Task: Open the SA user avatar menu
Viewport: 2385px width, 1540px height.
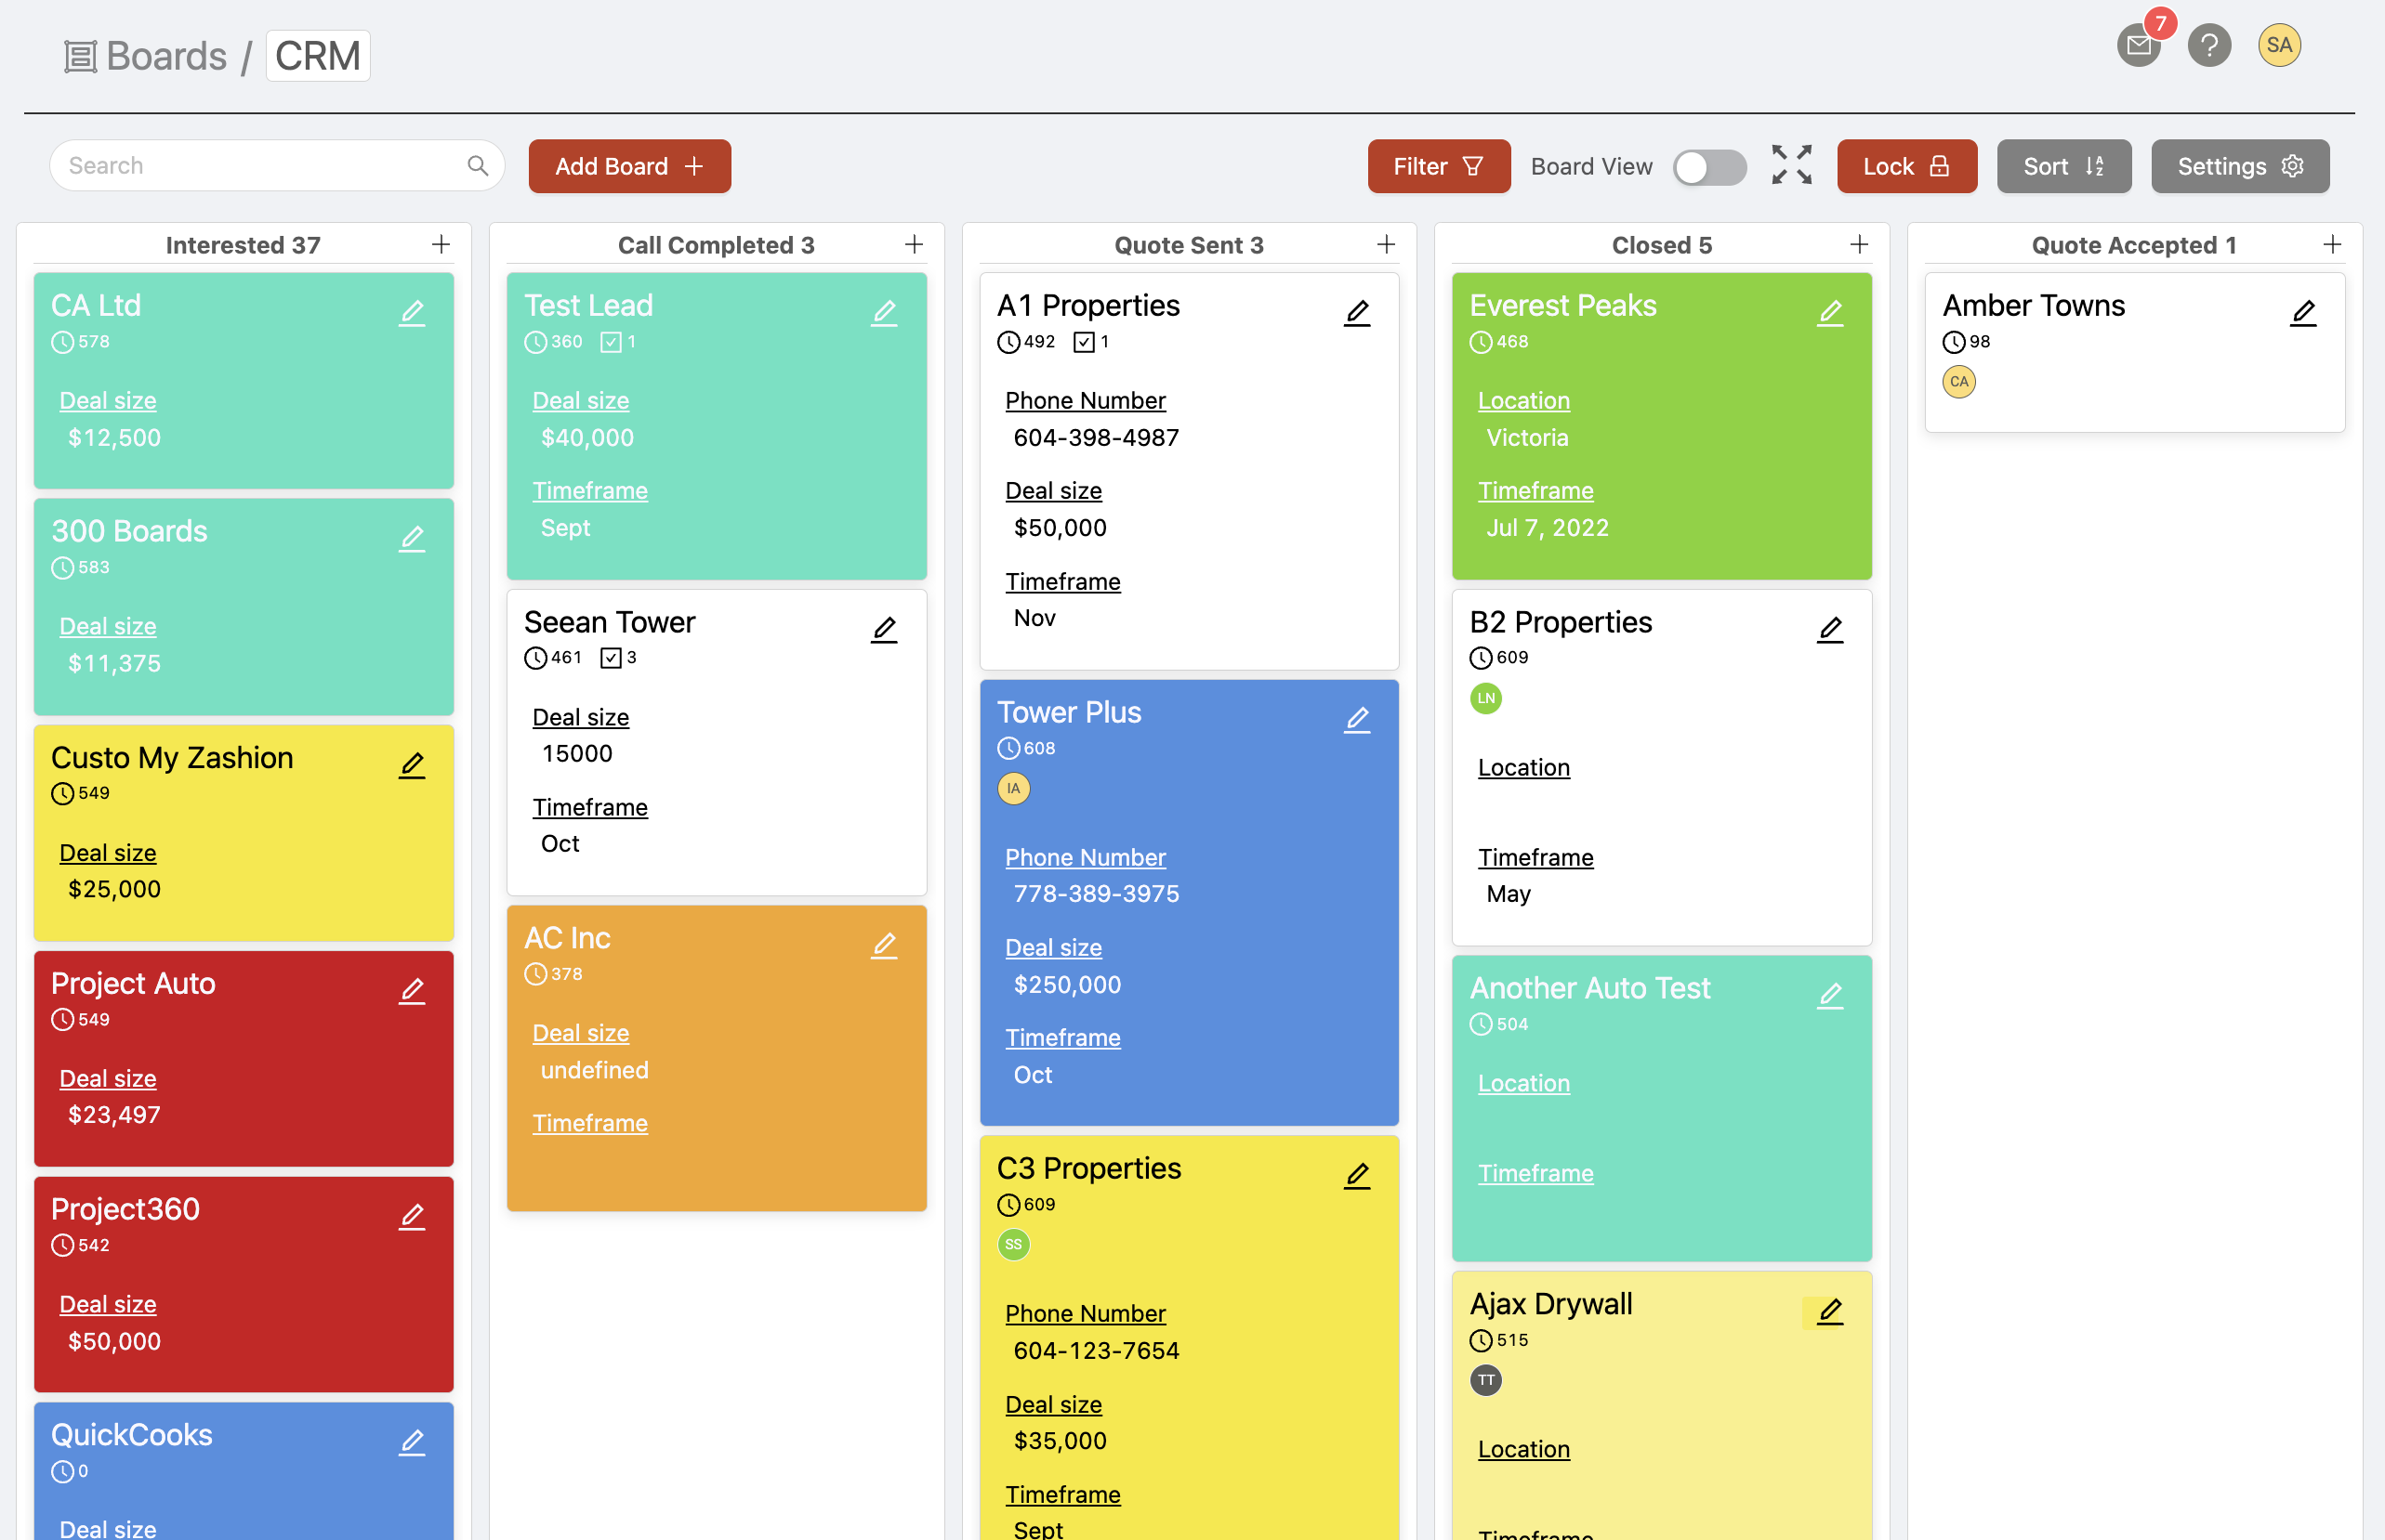Action: pyautogui.click(x=2279, y=45)
